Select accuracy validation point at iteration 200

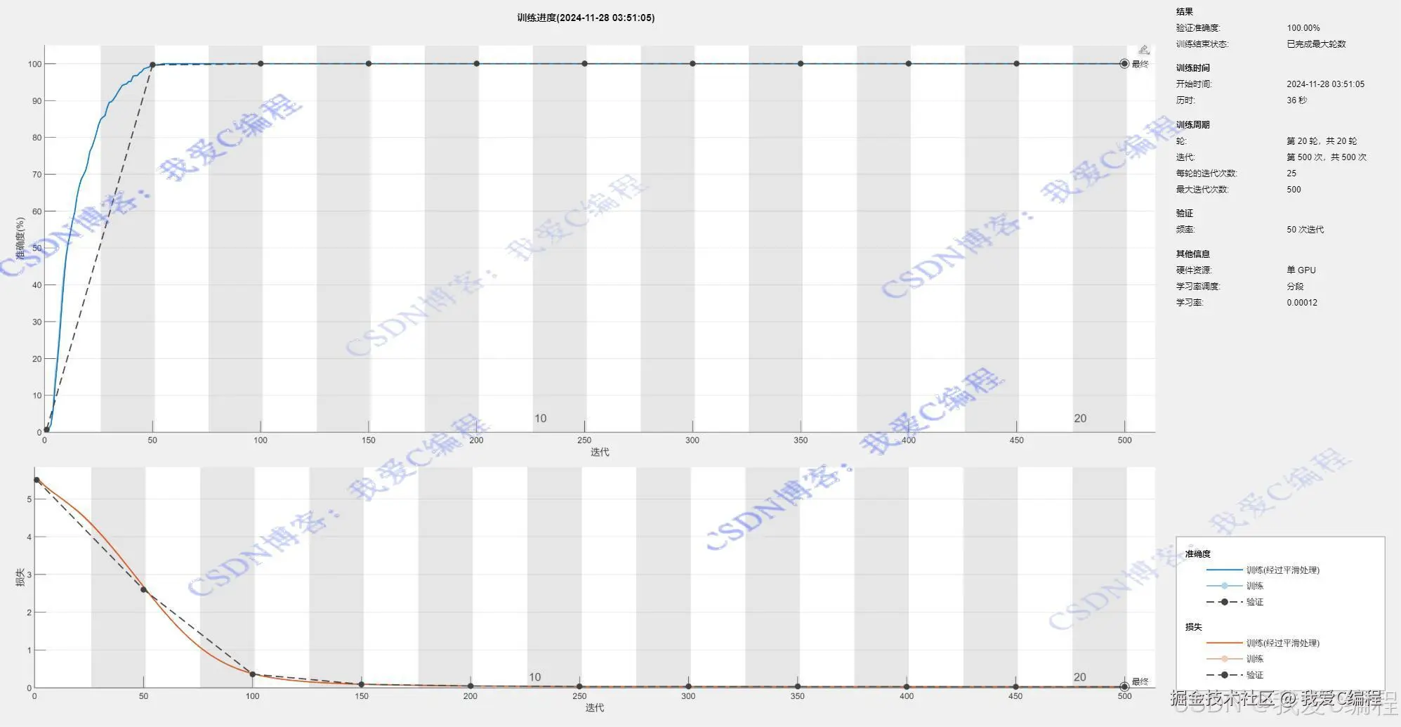point(477,64)
